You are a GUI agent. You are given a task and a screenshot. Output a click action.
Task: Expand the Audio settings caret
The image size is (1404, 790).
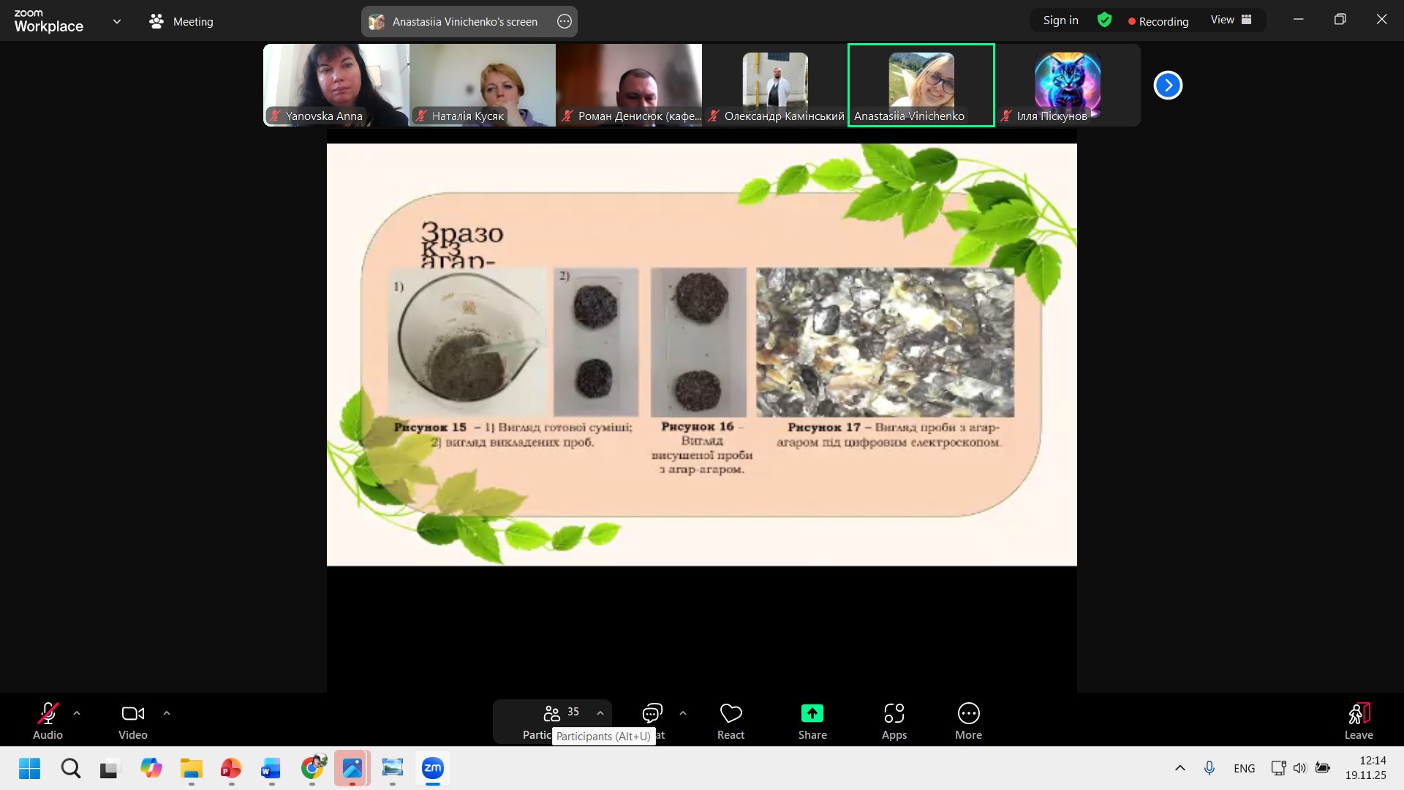[x=77, y=713]
